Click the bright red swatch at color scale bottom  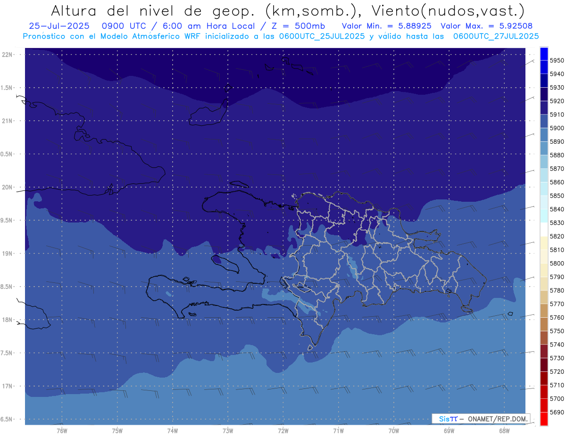coord(543,418)
